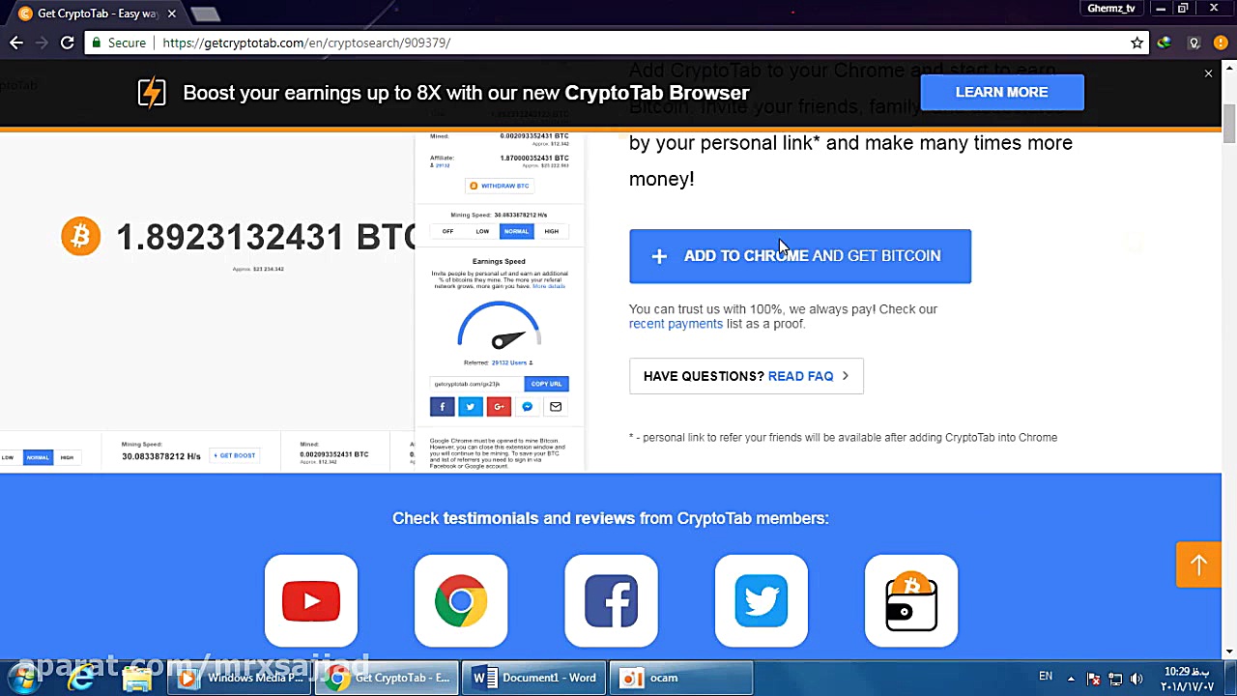Click the Secure padlock site info

[118, 43]
